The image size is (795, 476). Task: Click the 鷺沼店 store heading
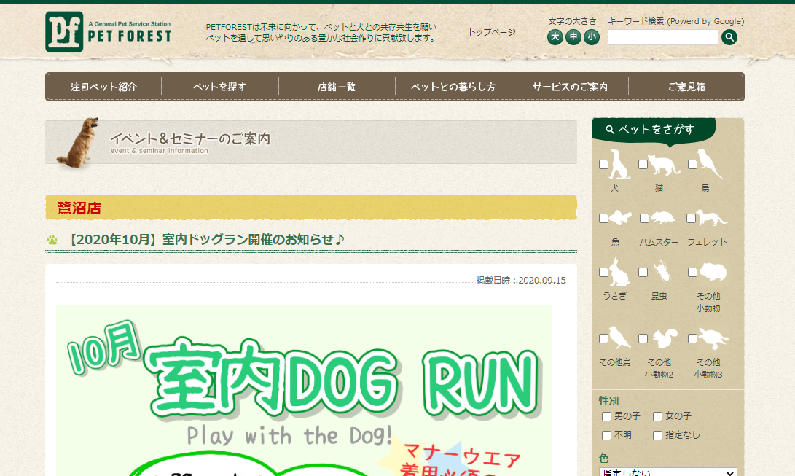pyautogui.click(x=79, y=208)
